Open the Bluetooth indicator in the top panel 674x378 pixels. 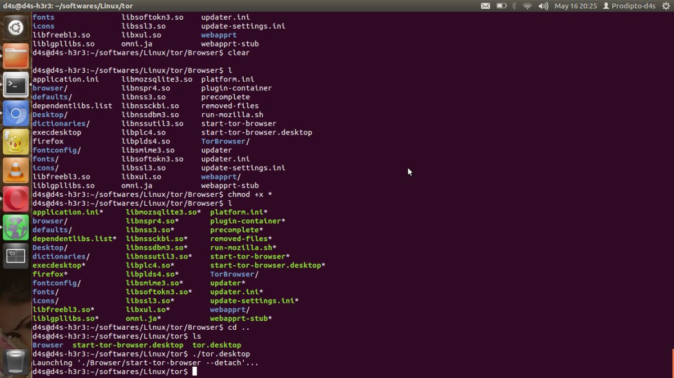coord(514,6)
